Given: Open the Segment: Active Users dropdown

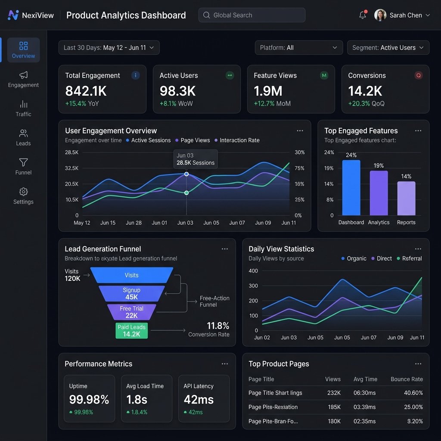Looking at the screenshot, I should 388,47.
